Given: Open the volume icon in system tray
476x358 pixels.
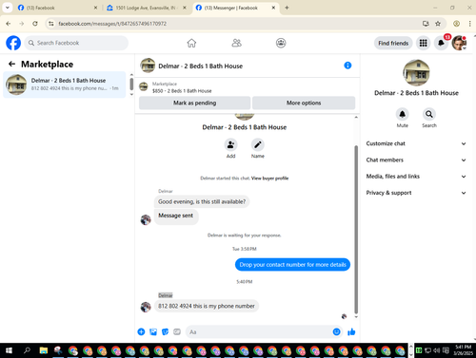Looking at the screenshot, I should (x=436, y=350).
